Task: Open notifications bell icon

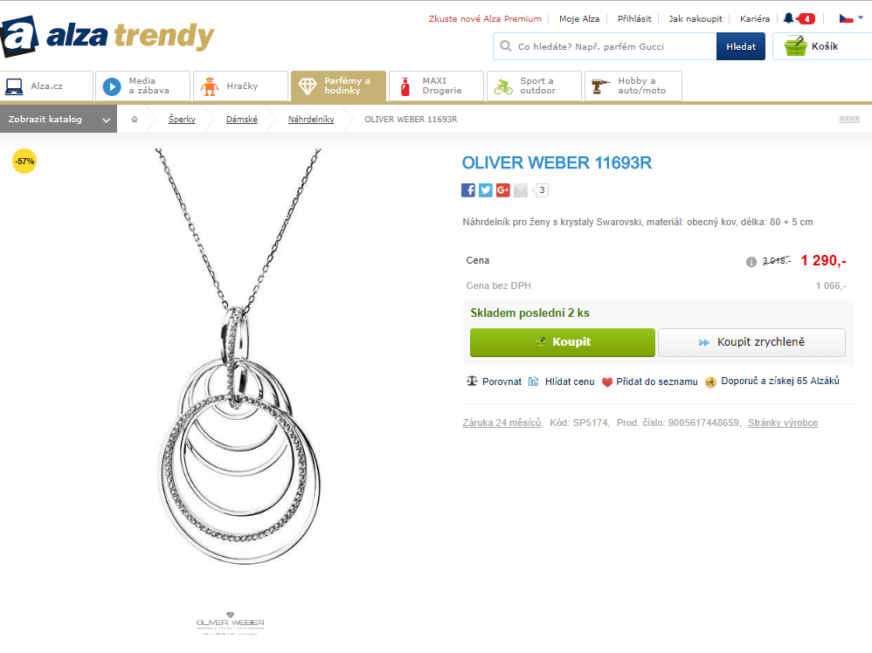Action: (789, 18)
